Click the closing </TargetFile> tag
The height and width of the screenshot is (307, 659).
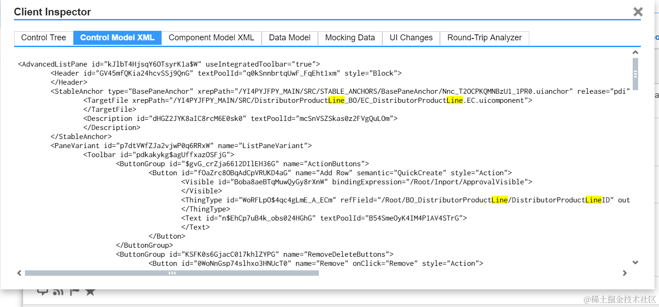click(x=110, y=110)
